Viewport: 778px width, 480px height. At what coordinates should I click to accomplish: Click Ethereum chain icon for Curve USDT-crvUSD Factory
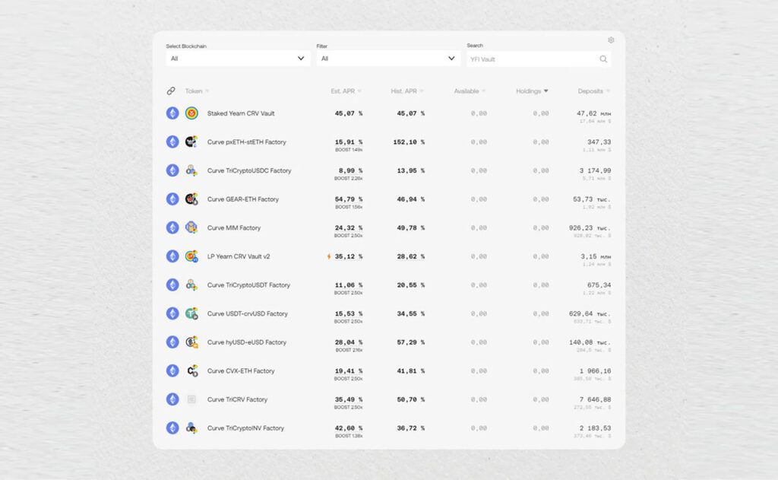pos(172,313)
